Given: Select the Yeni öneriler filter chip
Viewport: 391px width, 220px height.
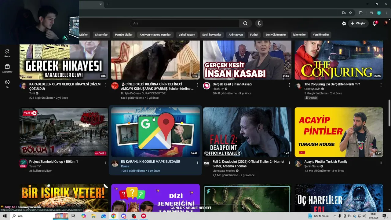Looking at the screenshot, I should coord(321,35).
